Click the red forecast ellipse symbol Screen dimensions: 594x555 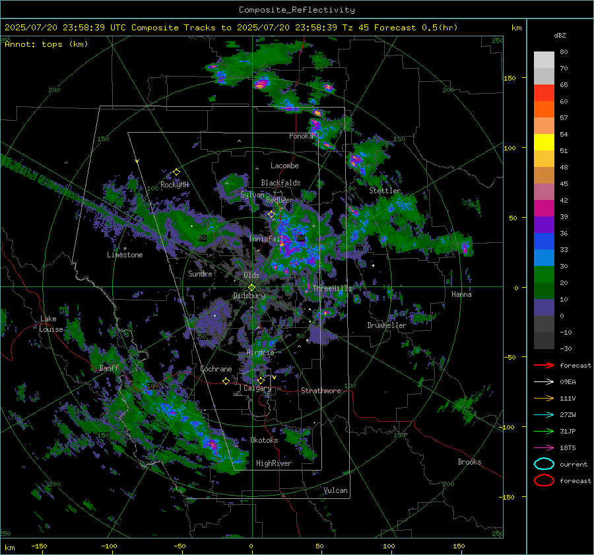[544, 480]
